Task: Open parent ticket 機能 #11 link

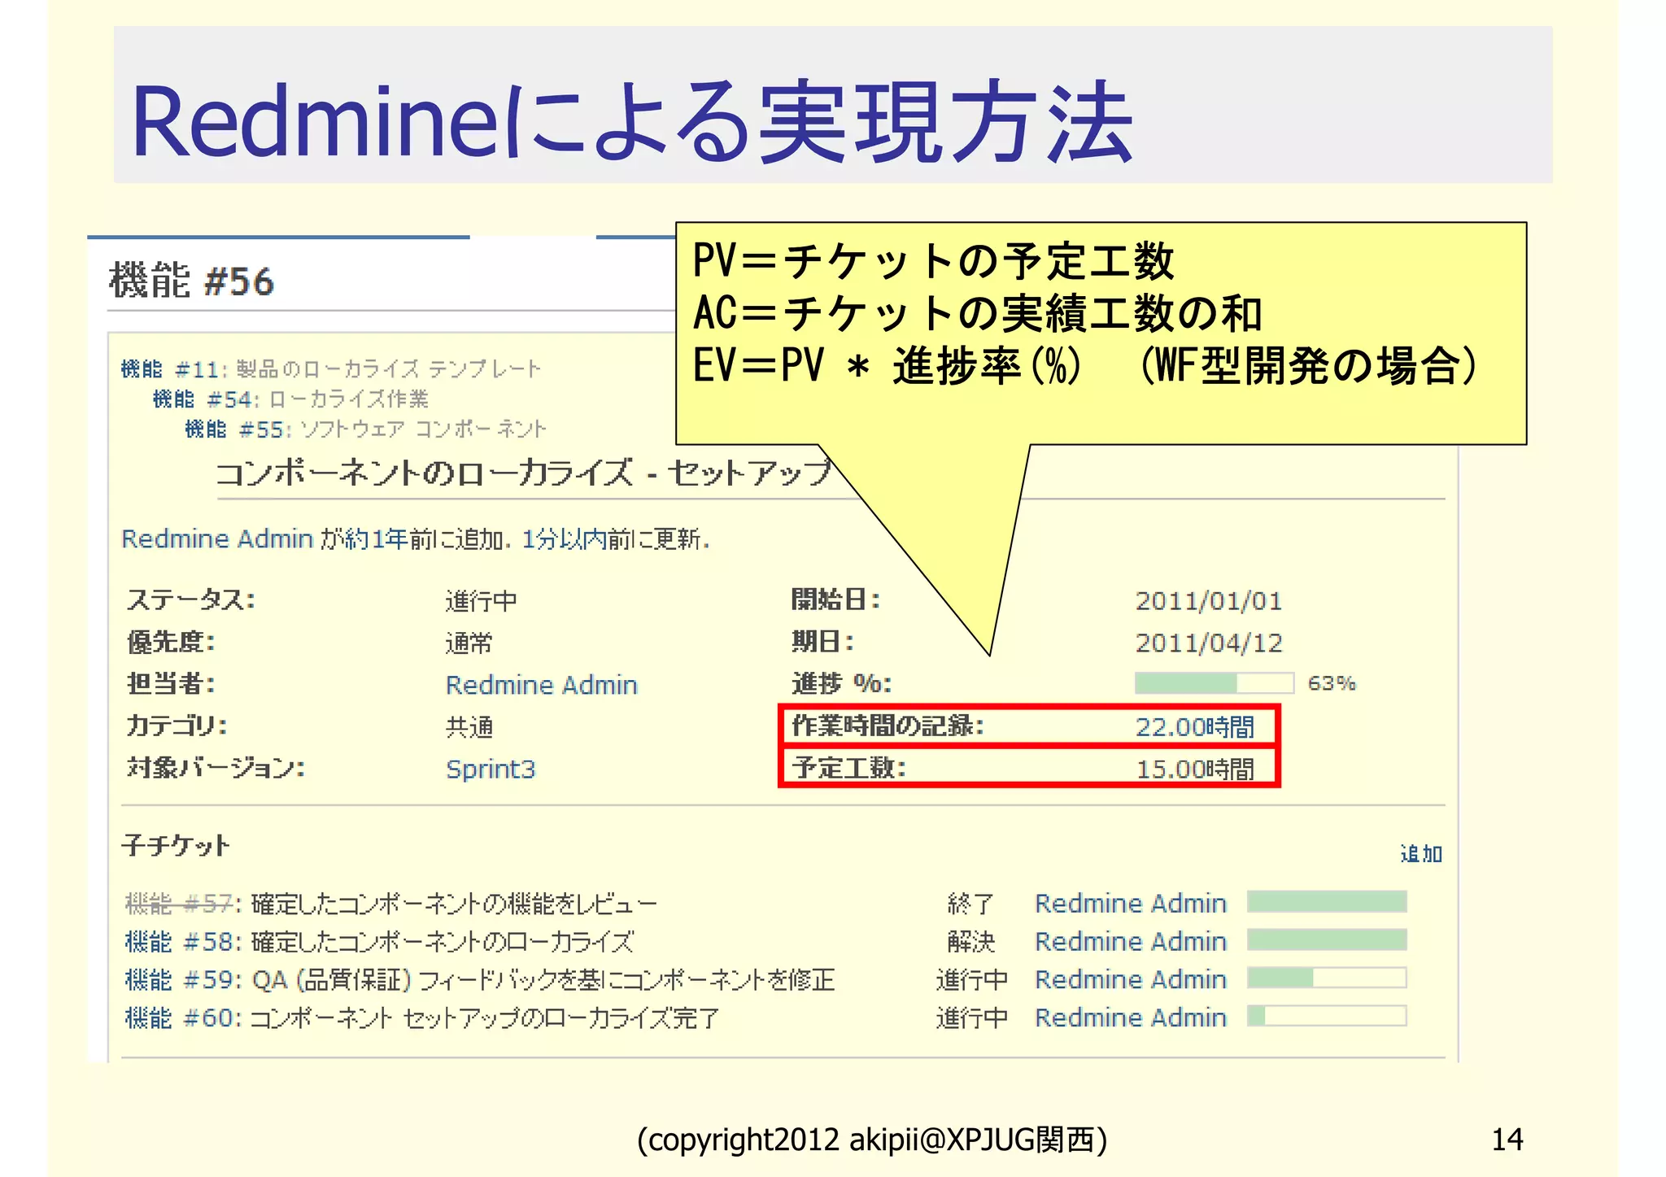Action: [x=170, y=369]
